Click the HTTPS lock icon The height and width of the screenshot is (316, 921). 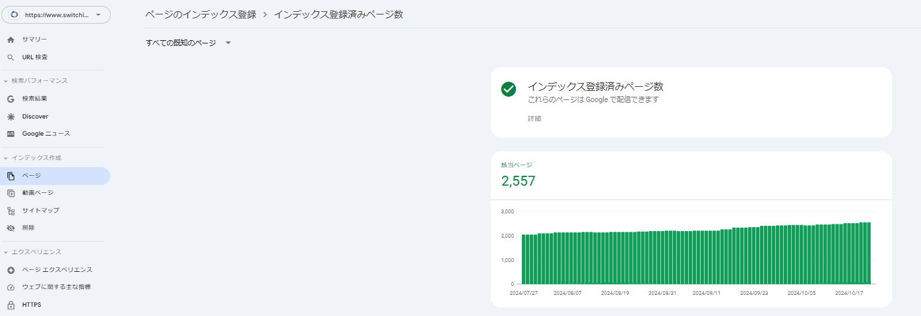[x=11, y=305]
